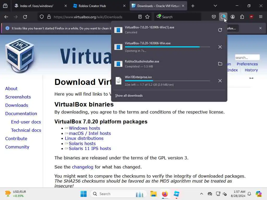
Task: Click Win10Enterprise.iso file icon
Action: coord(118,81)
